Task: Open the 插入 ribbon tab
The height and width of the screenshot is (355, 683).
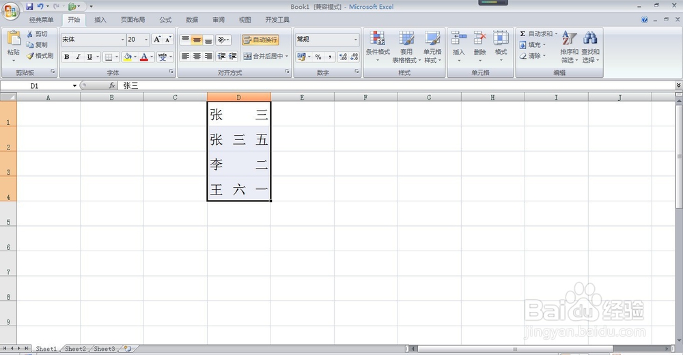Action: 100,20
